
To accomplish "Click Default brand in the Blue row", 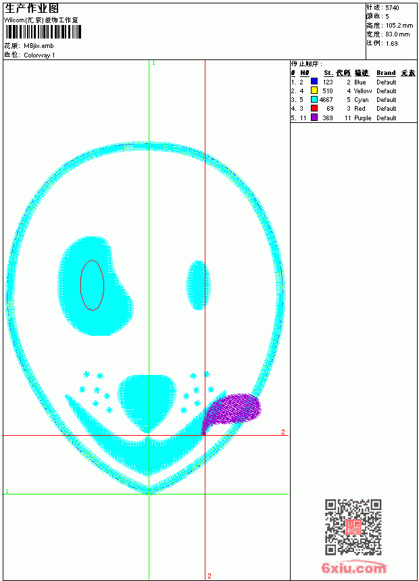I will pyautogui.click(x=387, y=82).
